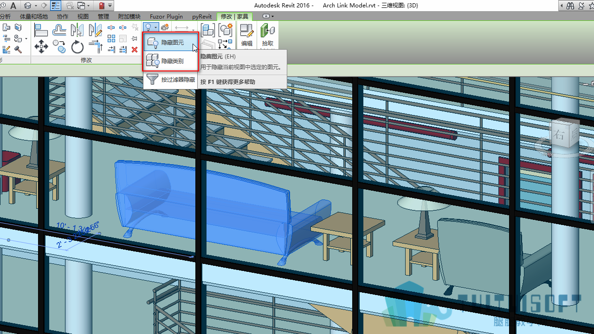Select 按过滤器隐藏 menu entry
This screenshot has height=334, width=594.
[171, 79]
